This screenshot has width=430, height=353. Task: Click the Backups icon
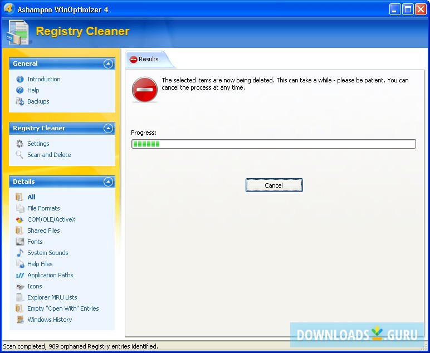coord(19,101)
